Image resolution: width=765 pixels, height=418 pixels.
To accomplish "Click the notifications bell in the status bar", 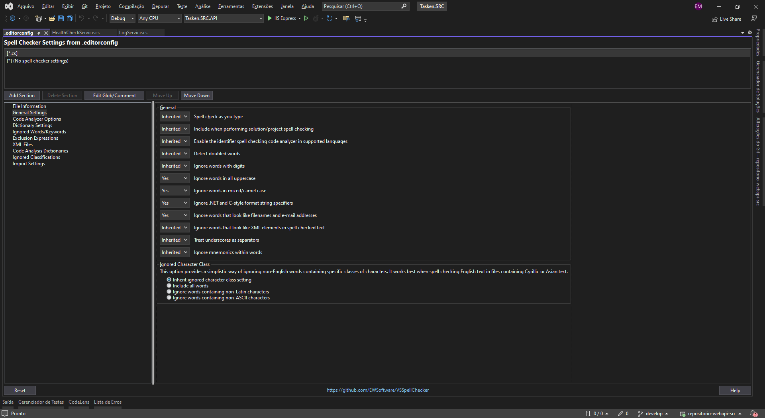I will (x=751, y=414).
